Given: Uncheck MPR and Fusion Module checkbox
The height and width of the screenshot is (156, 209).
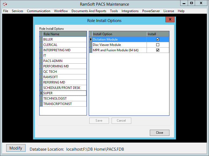Looking at the screenshot, I should click(x=158, y=50).
